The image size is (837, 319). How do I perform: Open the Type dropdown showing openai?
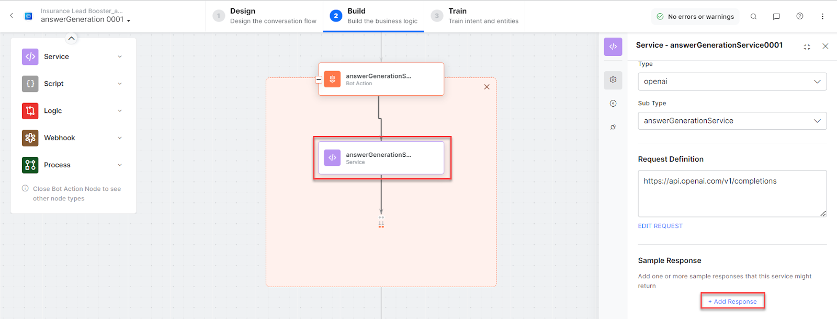point(732,82)
